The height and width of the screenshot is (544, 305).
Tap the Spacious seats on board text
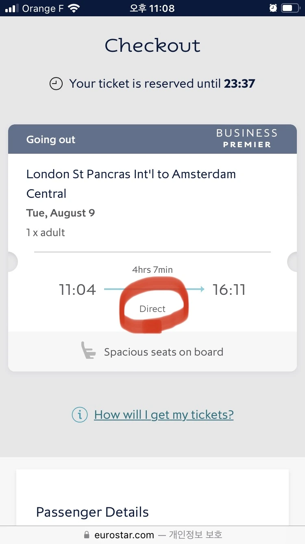click(x=163, y=352)
